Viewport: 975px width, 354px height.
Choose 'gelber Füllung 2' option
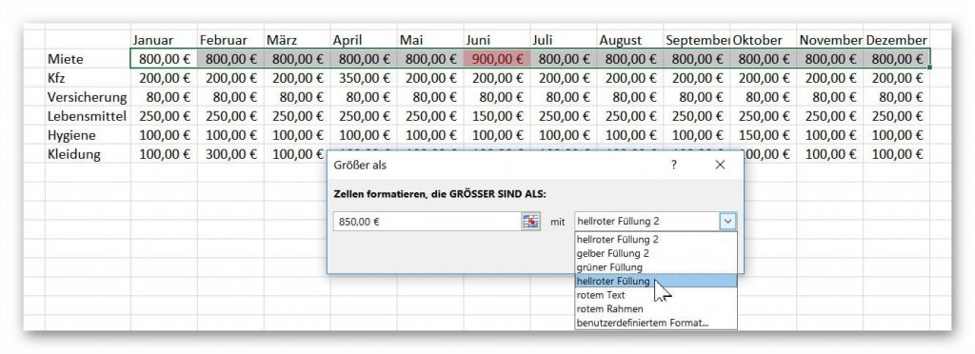pyautogui.click(x=656, y=253)
